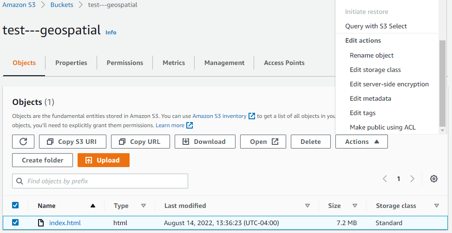
Task: Click the Copy S3 URI button
Action: click(72, 142)
